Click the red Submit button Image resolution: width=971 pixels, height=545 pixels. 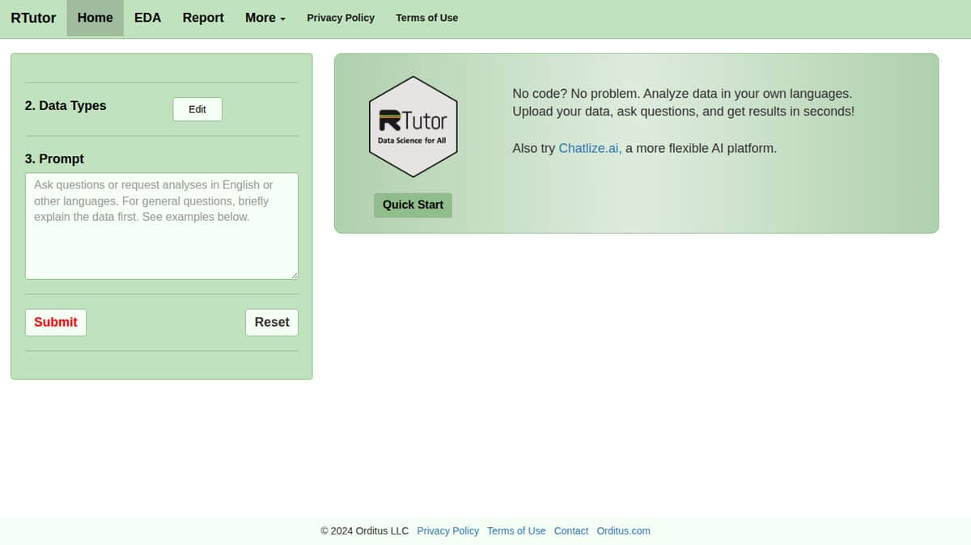click(56, 322)
